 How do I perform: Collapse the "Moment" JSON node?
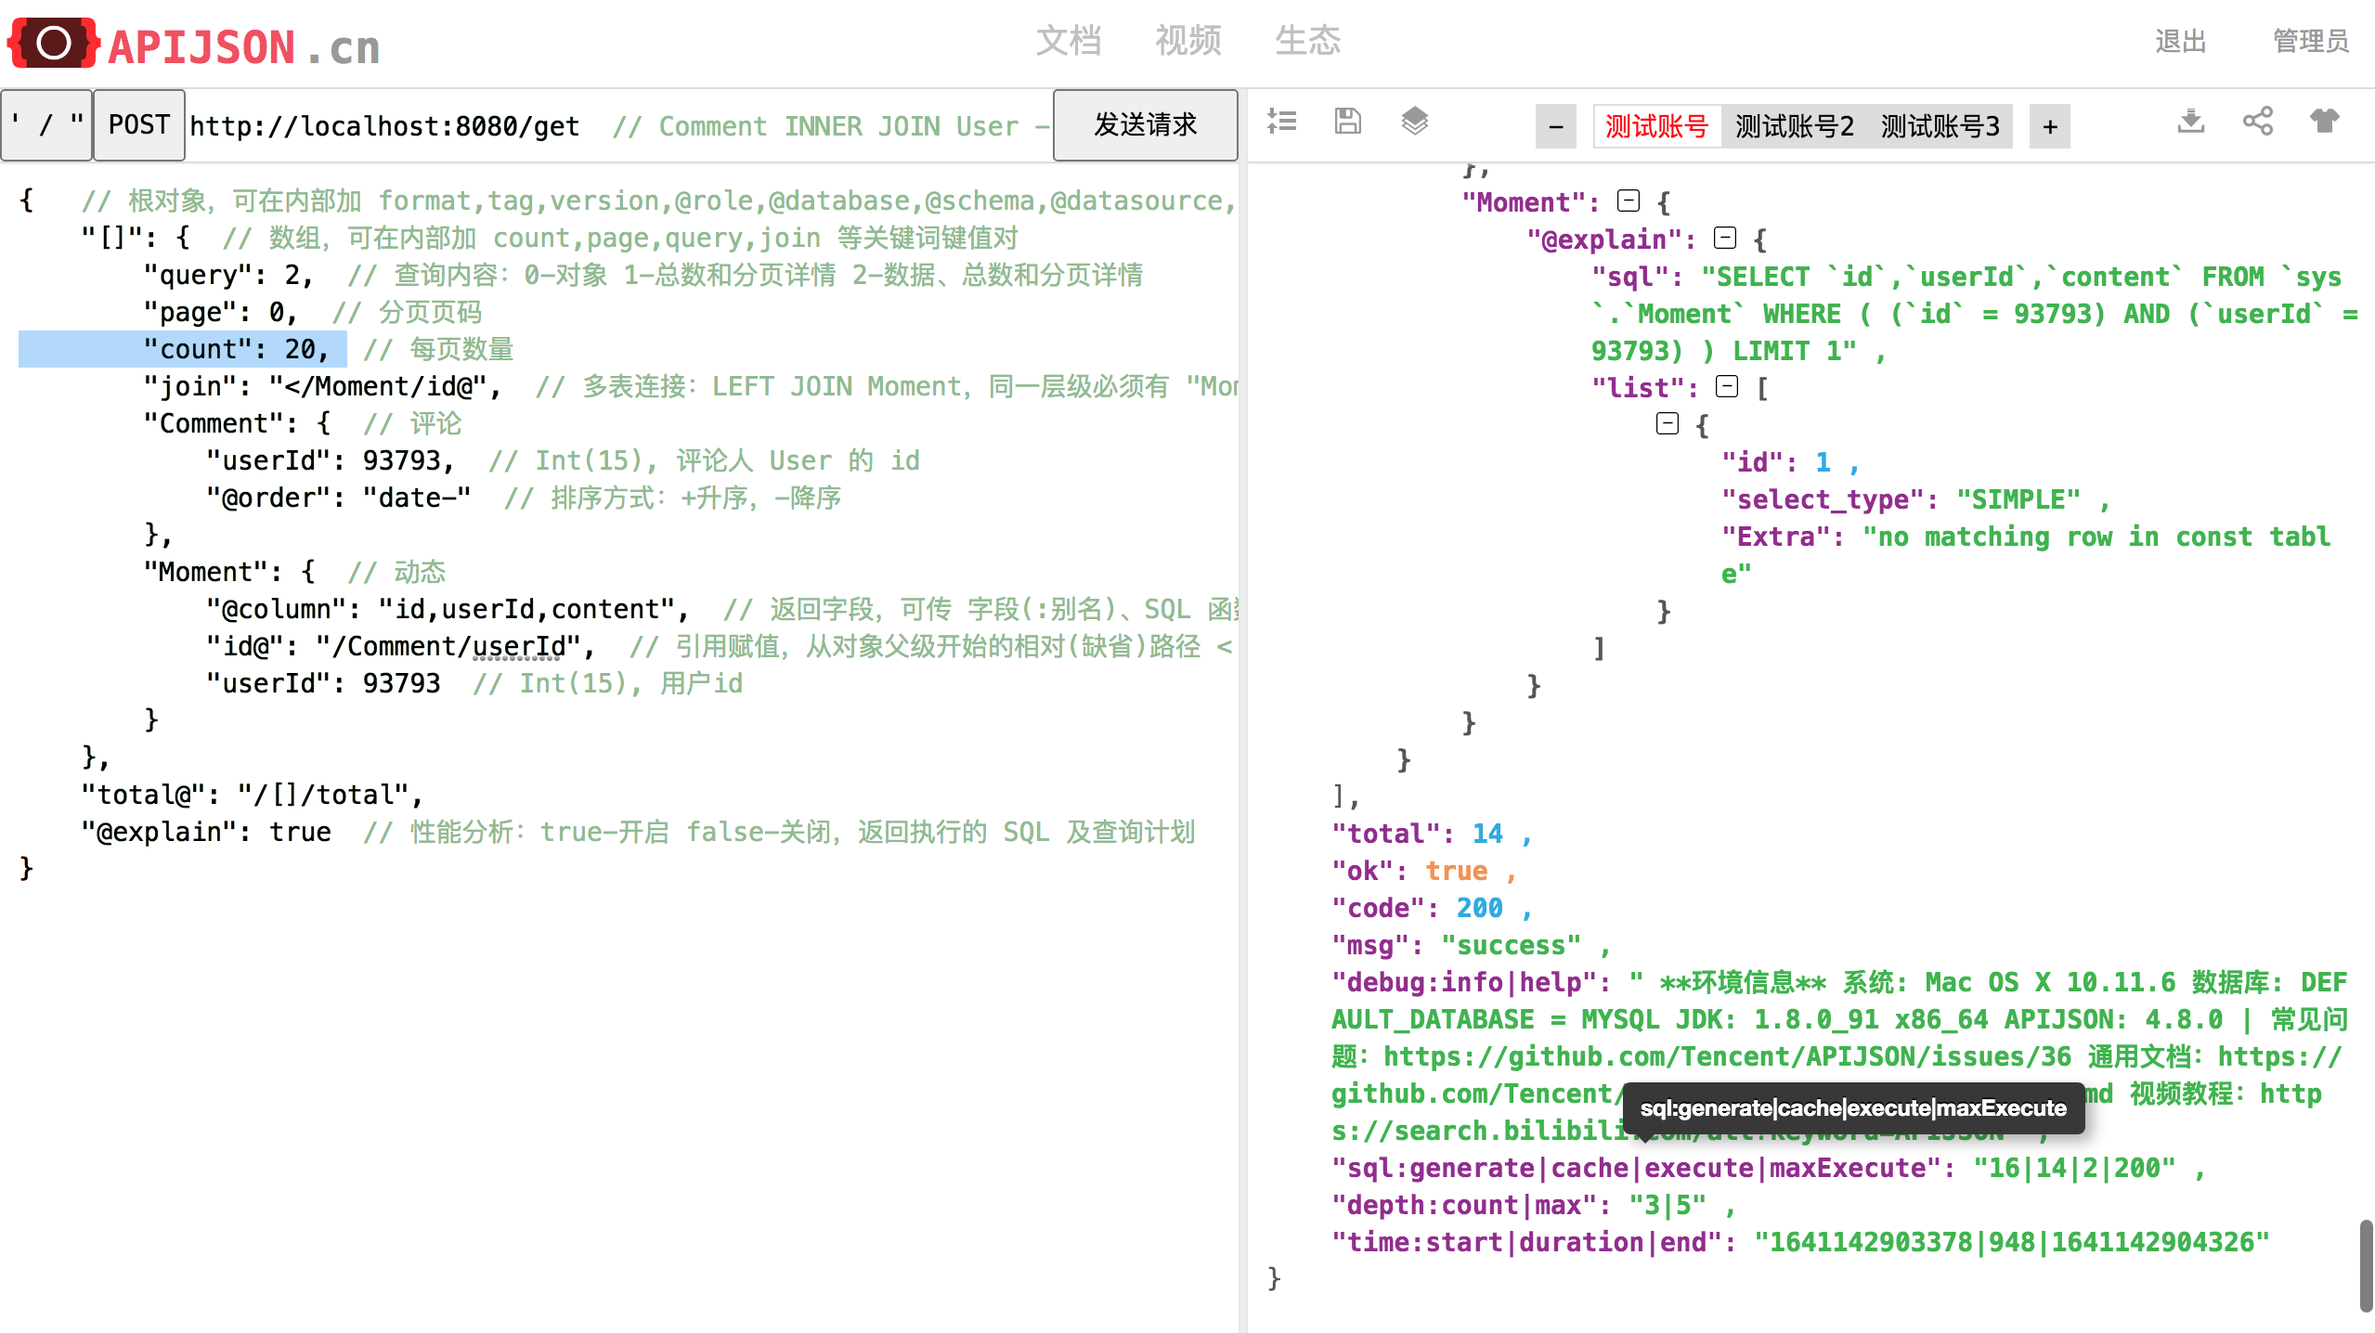pos(1629,201)
